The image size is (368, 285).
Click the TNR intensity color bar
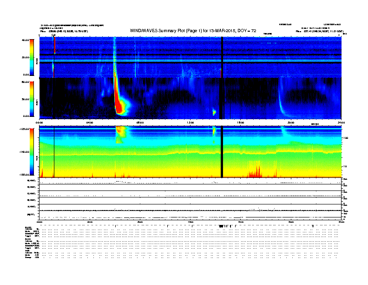point(32,152)
